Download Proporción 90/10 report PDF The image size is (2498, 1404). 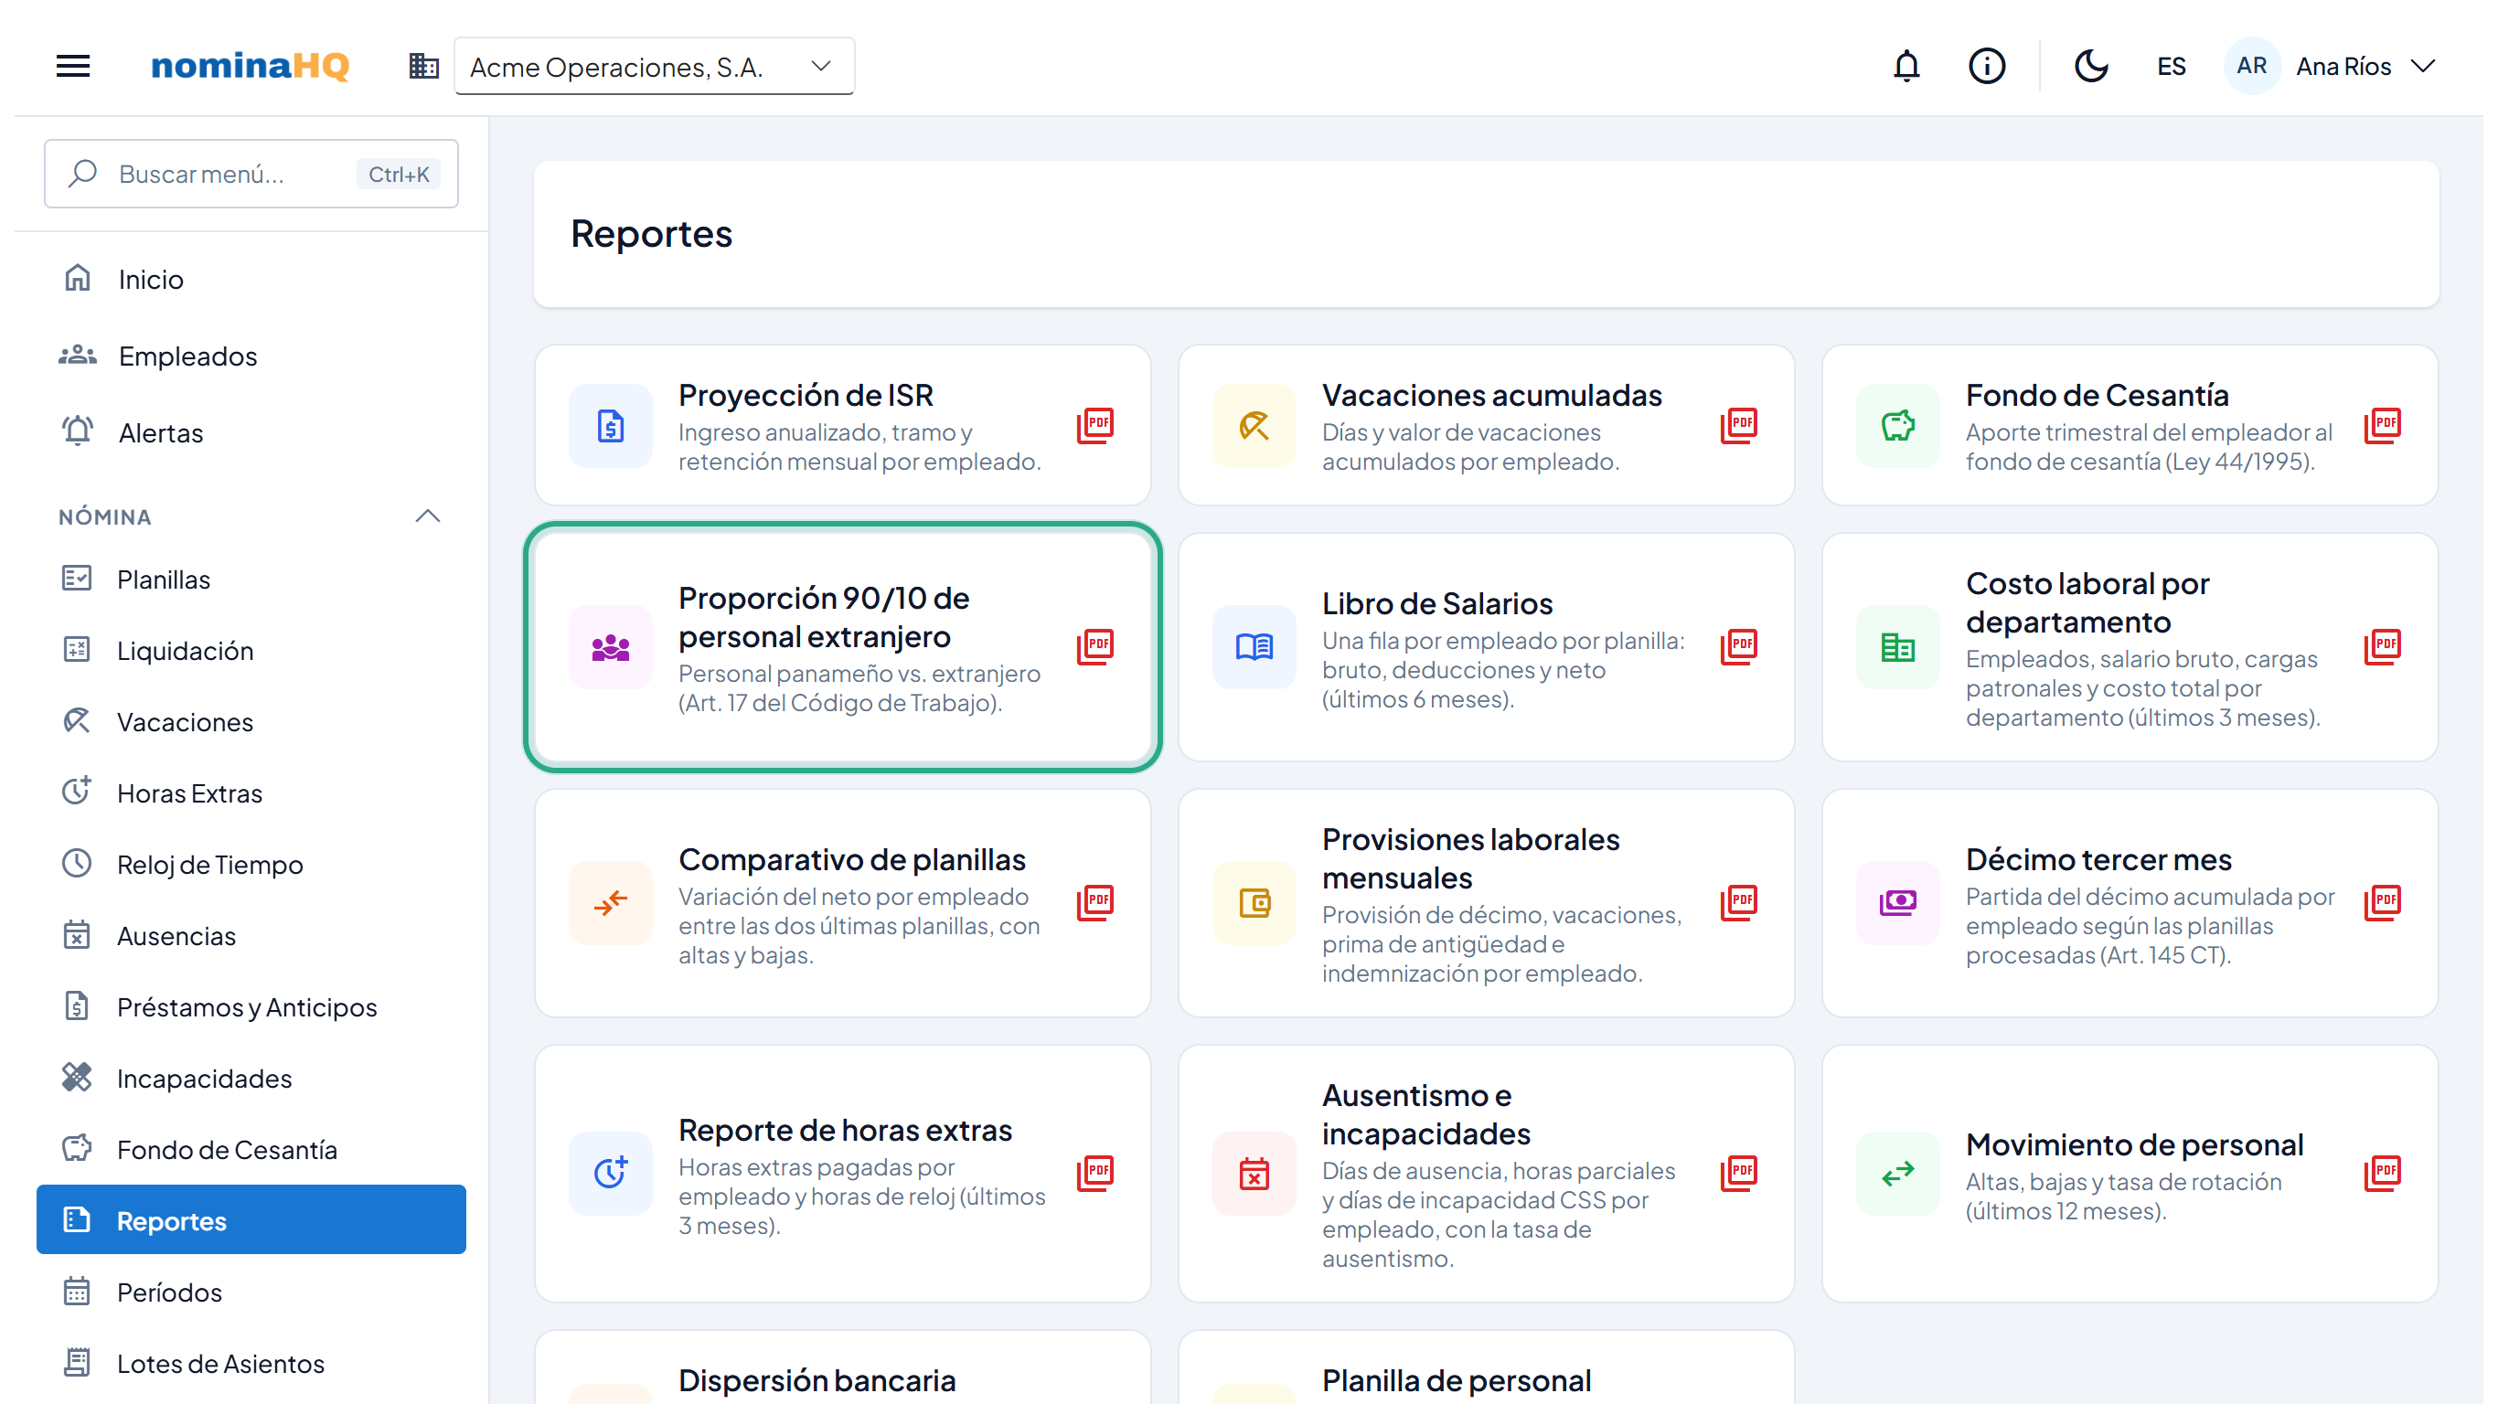coord(1095,645)
